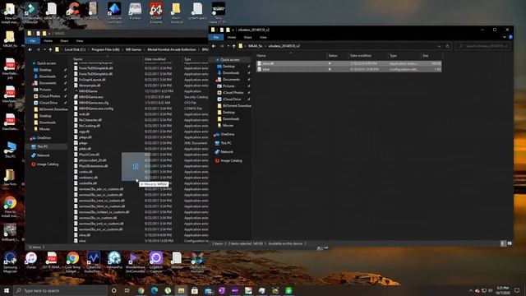The height and width of the screenshot is (296, 526).
Task: Open the Home ribbon tab in xliveless window
Action: (232, 37)
